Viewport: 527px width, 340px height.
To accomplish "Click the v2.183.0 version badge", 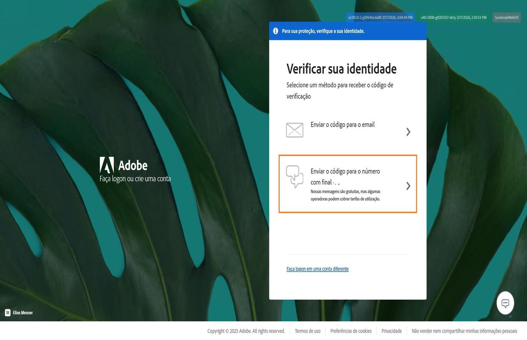I will [381, 17].
